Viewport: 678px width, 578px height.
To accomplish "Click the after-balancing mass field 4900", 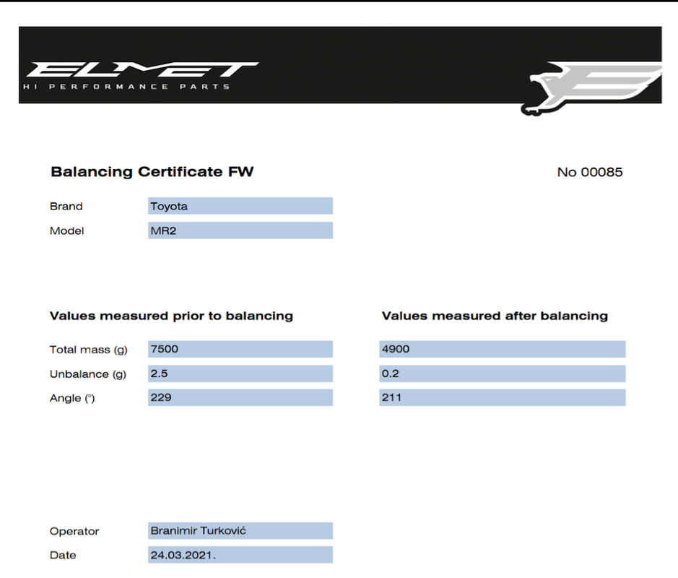I will click(503, 349).
